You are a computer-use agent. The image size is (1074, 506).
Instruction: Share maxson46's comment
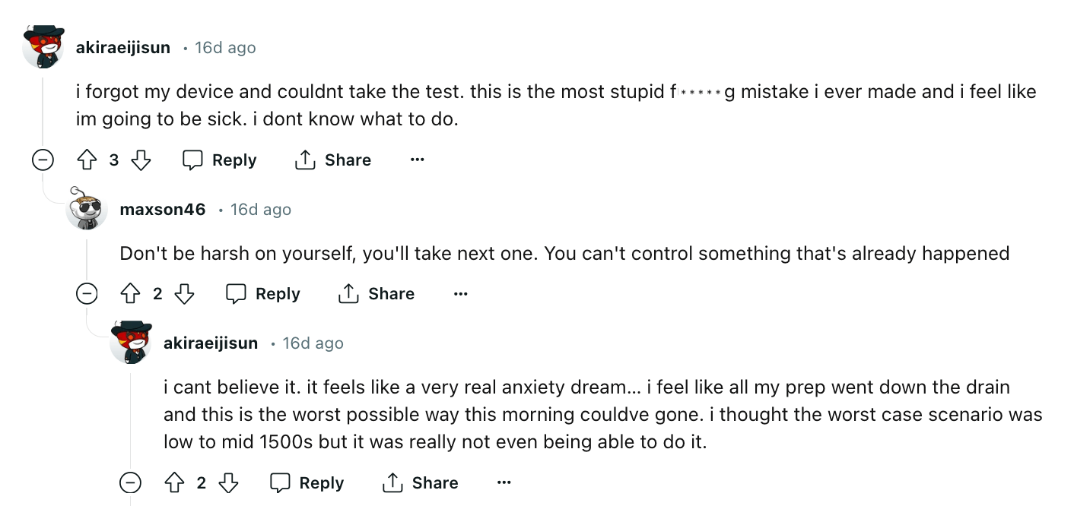point(376,294)
